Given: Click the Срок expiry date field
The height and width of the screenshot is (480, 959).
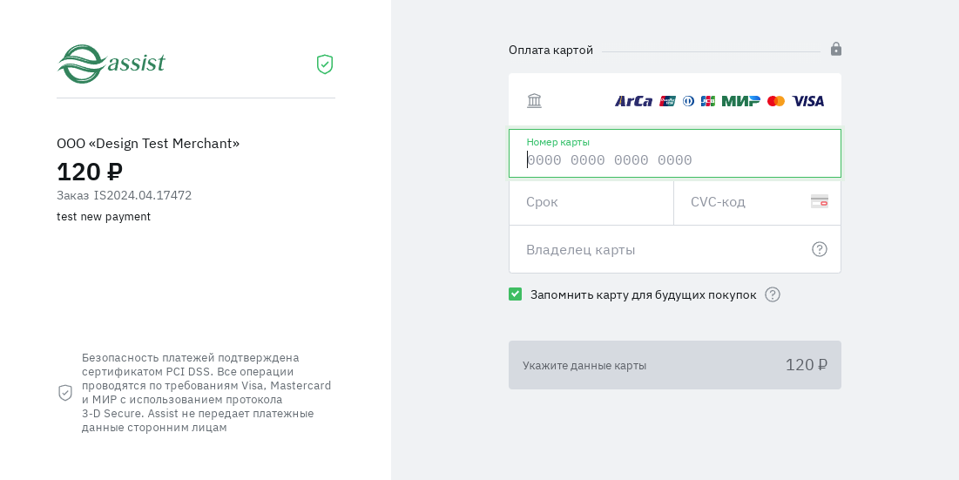Looking at the screenshot, I should tap(591, 202).
